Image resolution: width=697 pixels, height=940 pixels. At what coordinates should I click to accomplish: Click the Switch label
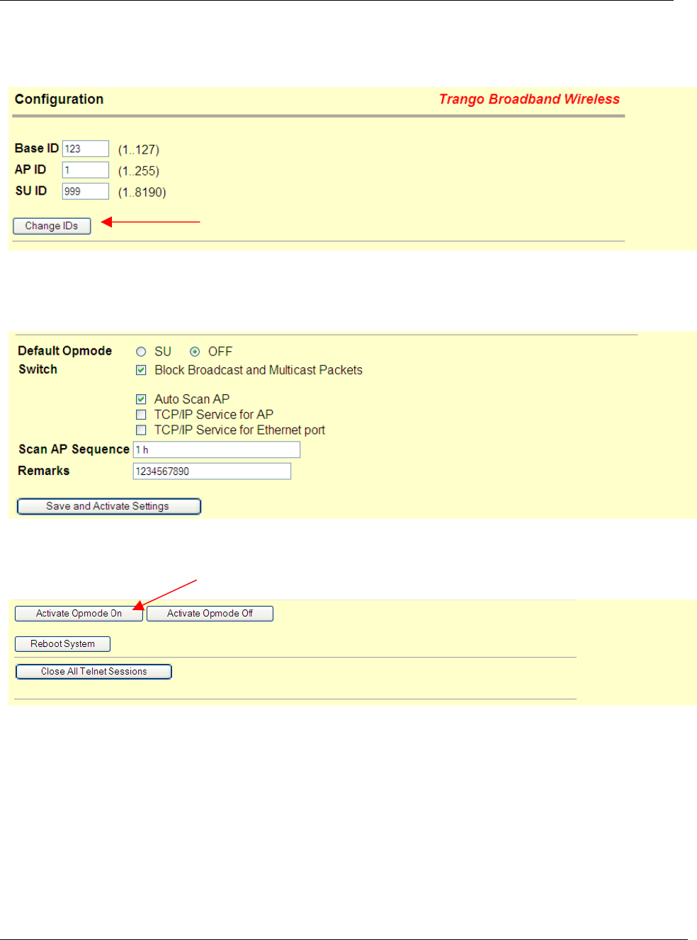point(38,369)
